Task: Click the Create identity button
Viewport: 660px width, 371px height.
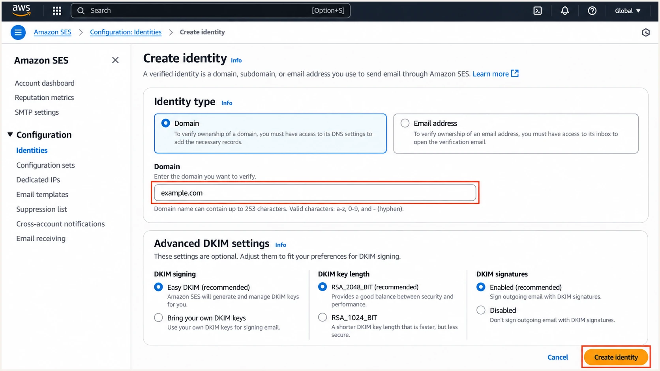Action: click(616, 357)
